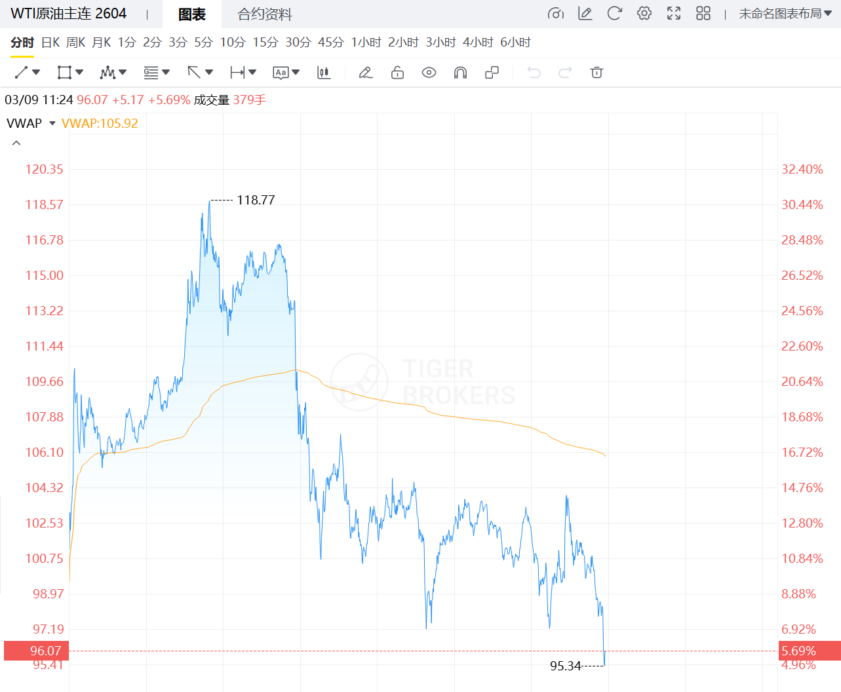Click the pencil draw mode icon
The image size is (841, 692).
(x=366, y=73)
